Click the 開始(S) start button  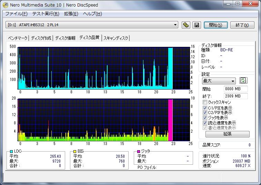[x=215, y=25]
